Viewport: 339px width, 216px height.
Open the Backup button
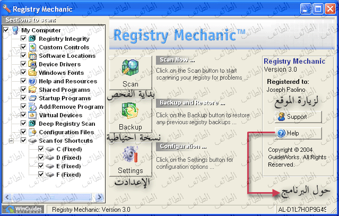click(131, 116)
